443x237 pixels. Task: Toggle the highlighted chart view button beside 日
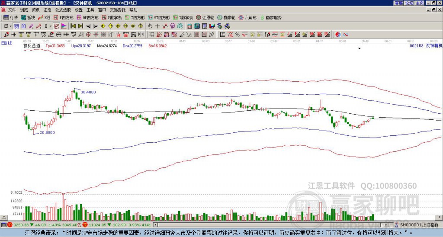point(16,26)
